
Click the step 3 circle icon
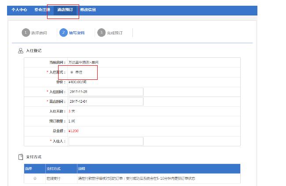coord(102,33)
